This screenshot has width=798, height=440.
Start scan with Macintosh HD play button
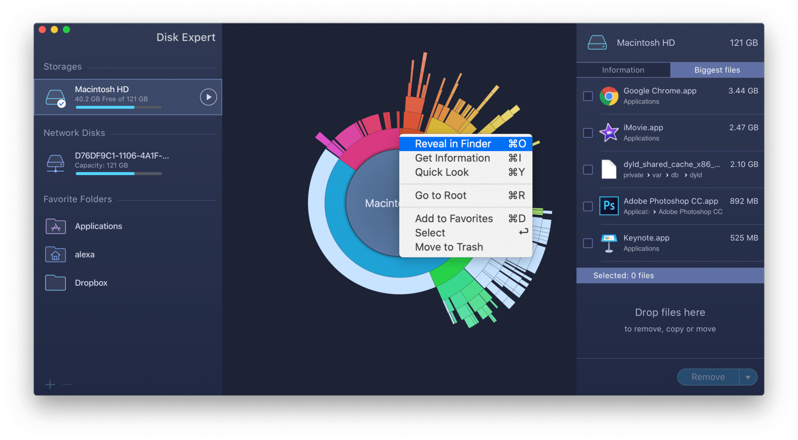[x=208, y=97]
